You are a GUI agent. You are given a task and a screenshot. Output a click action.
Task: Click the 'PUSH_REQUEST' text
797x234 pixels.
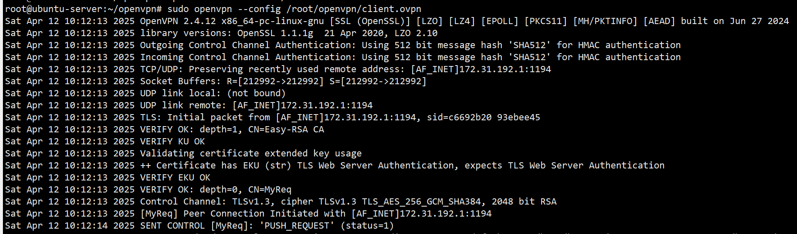click(297, 225)
